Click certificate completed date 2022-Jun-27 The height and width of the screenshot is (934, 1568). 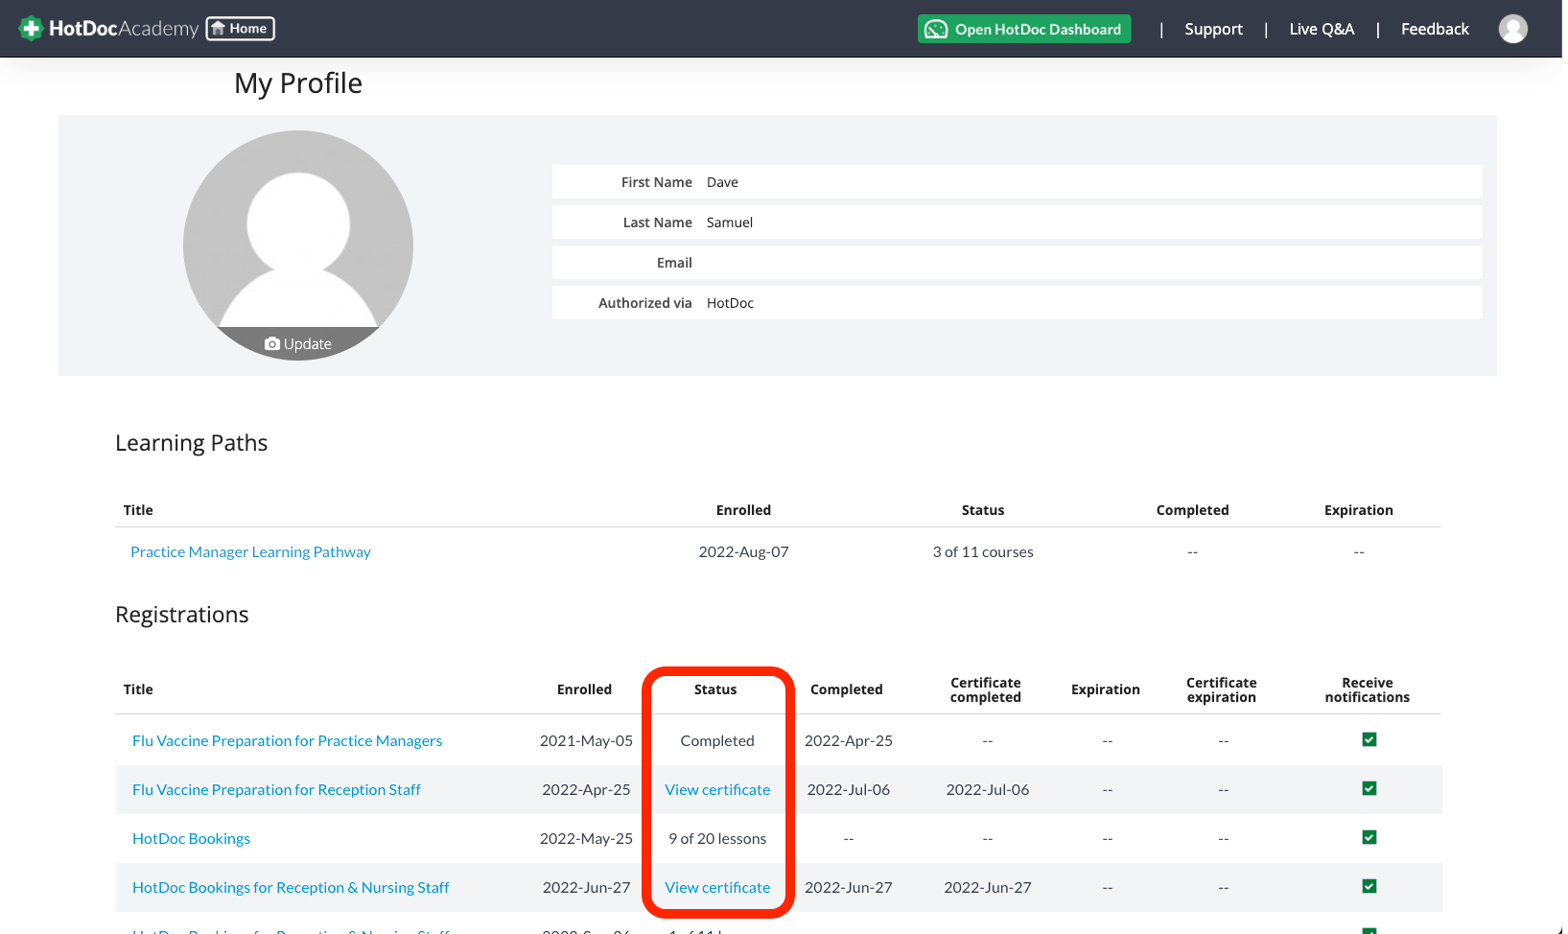coord(988,888)
